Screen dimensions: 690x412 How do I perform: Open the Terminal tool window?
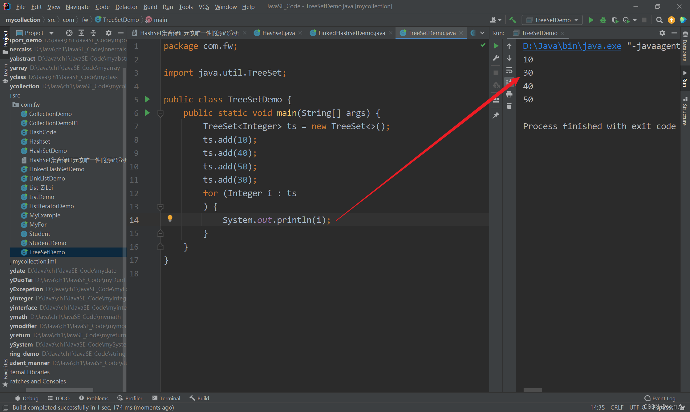click(x=166, y=398)
